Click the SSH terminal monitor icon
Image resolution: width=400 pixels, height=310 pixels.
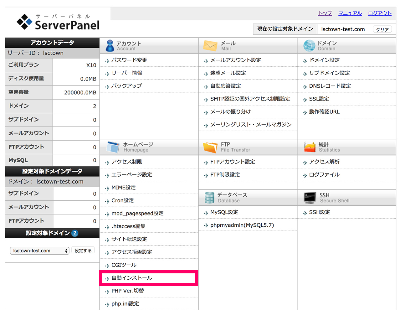click(310, 198)
